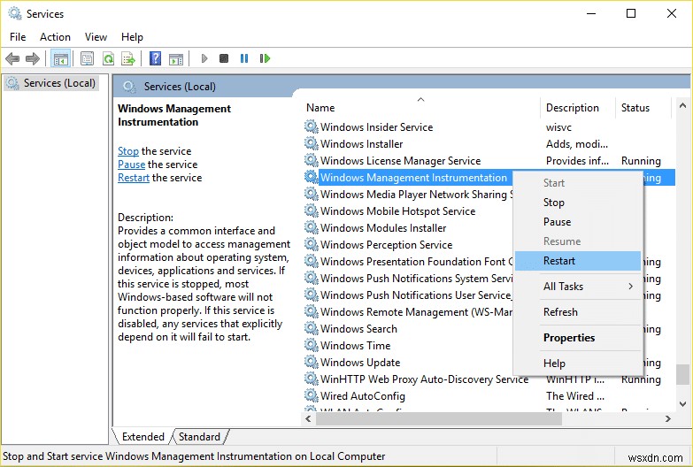
Task: Click gear icon of Windows License Manager Service
Action: pos(312,160)
